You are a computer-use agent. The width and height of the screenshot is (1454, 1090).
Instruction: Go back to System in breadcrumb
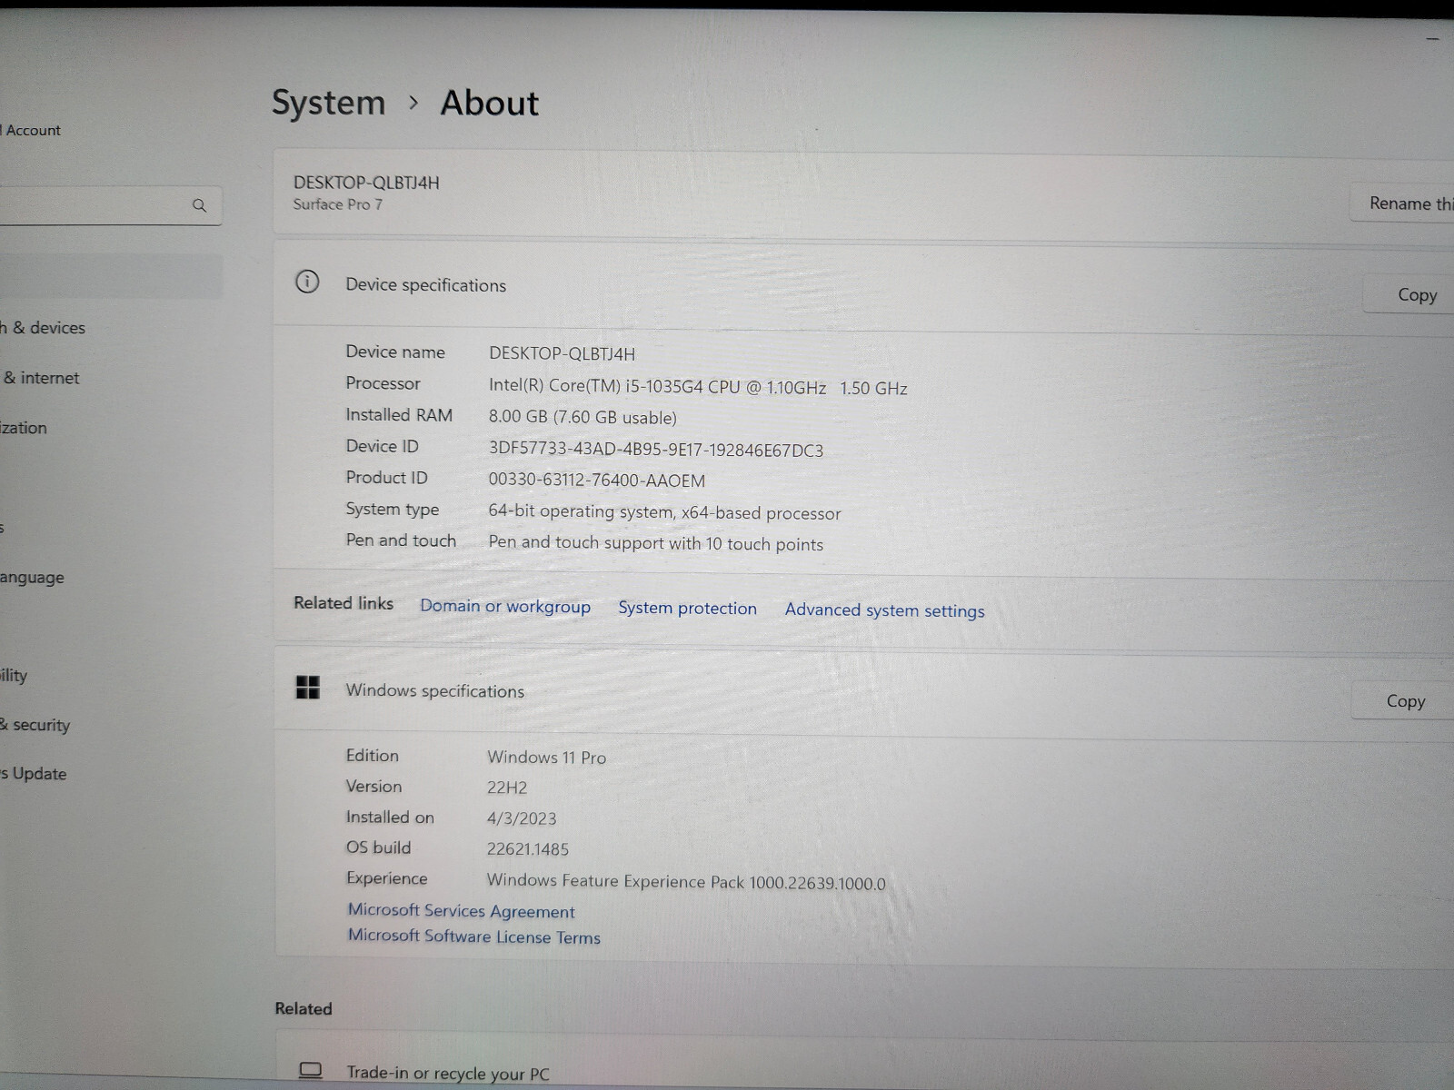(329, 103)
